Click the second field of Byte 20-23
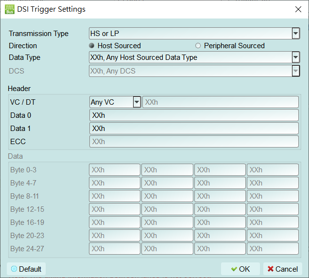 (167, 236)
